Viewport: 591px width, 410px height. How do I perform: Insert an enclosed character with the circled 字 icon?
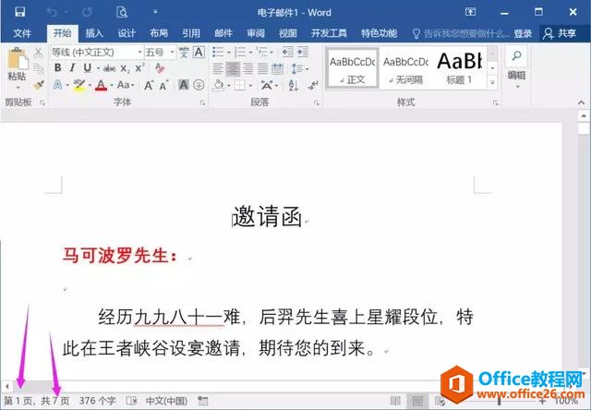pos(199,85)
